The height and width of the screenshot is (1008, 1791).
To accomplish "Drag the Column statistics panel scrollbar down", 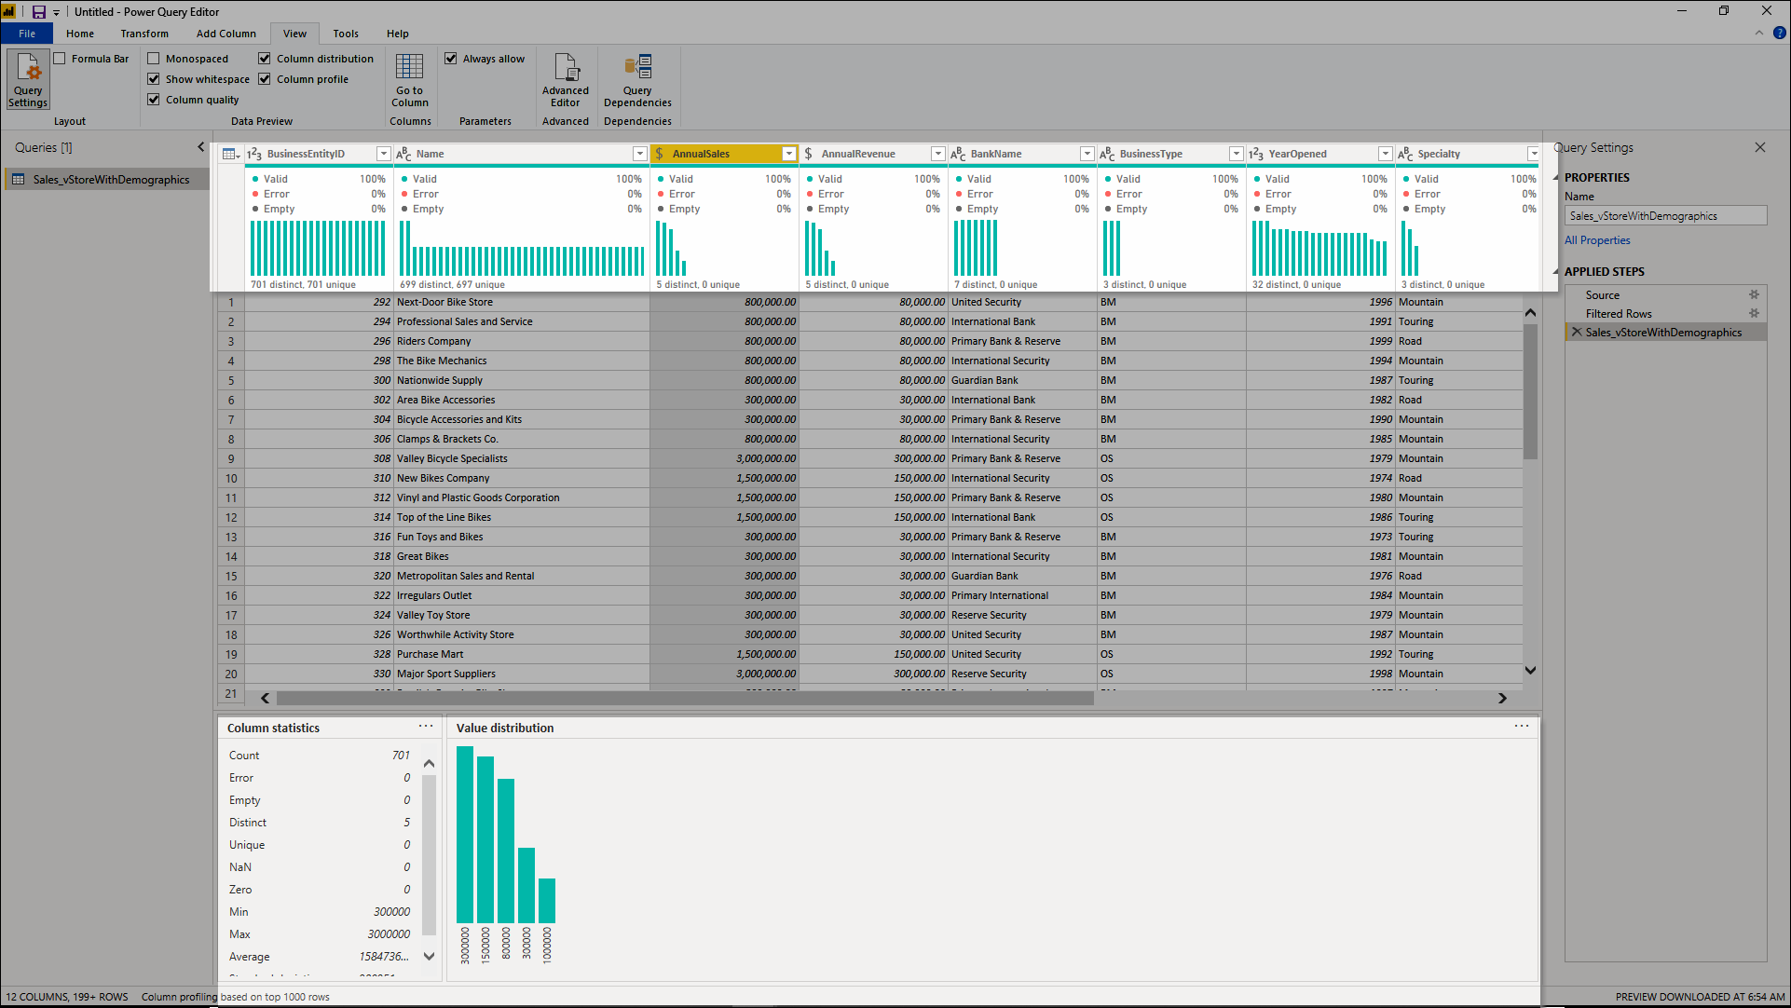I will pyautogui.click(x=427, y=960).
